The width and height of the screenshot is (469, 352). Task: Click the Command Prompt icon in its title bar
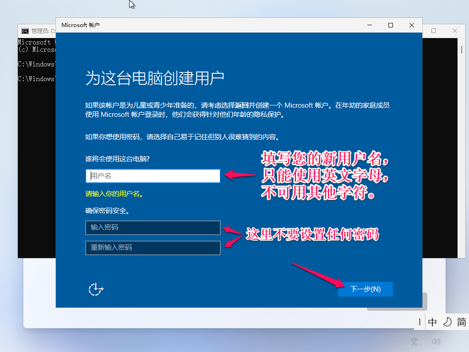pos(25,31)
